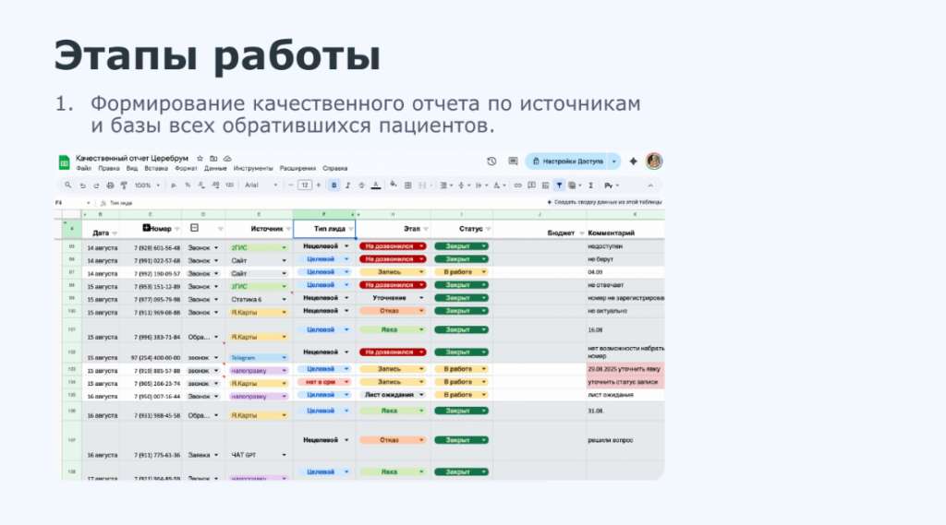Toggle bold formatting button
946x525 pixels.
(334, 185)
